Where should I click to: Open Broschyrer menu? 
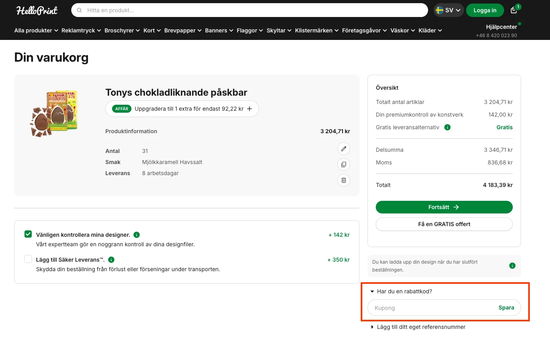(122, 30)
